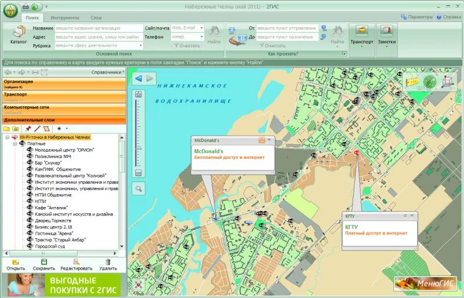The width and height of the screenshot is (464, 298).
Task: Open the Рубрика activity dropdown
Action: click(140, 46)
